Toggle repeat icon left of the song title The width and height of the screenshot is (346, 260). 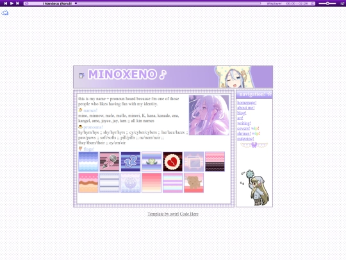[27, 4]
